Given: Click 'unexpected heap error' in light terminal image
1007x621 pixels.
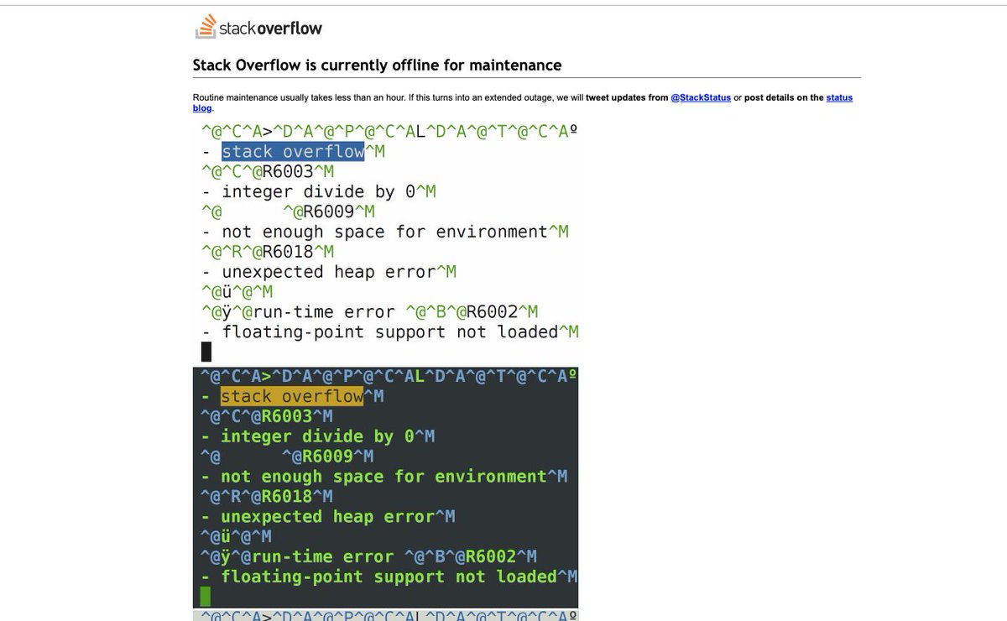Looking at the screenshot, I should (328, 273).
